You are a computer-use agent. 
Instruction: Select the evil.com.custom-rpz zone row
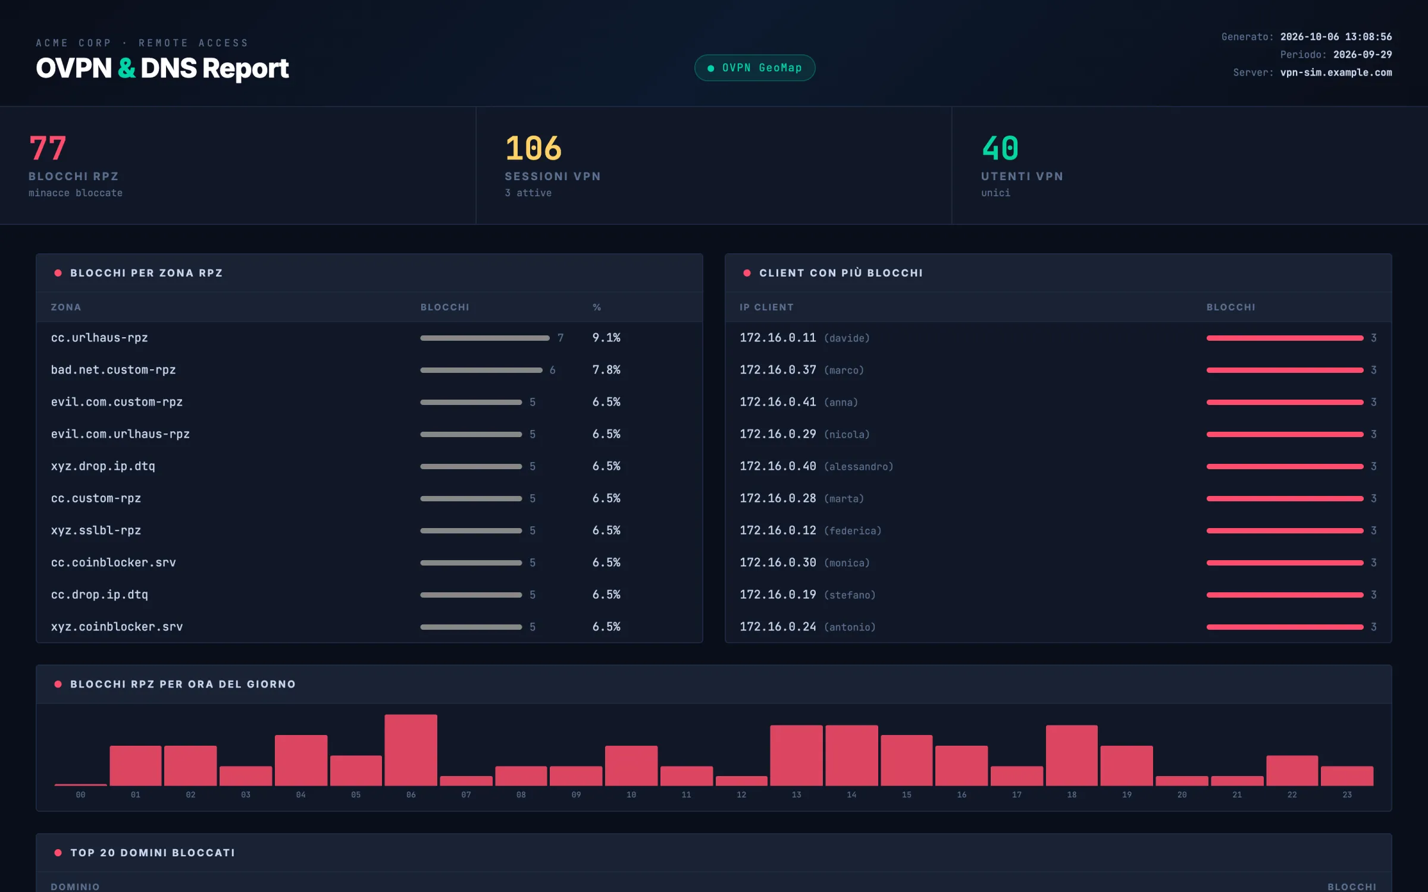369,402
